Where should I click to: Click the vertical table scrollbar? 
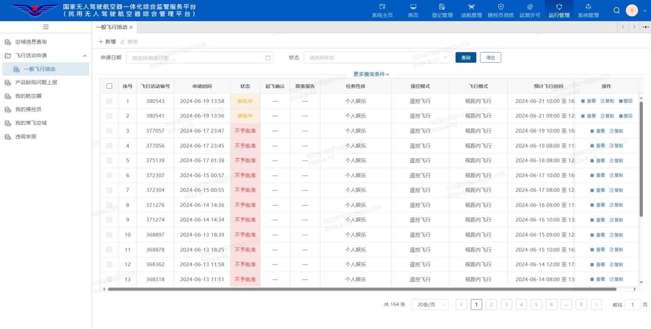tap(641, 159)
